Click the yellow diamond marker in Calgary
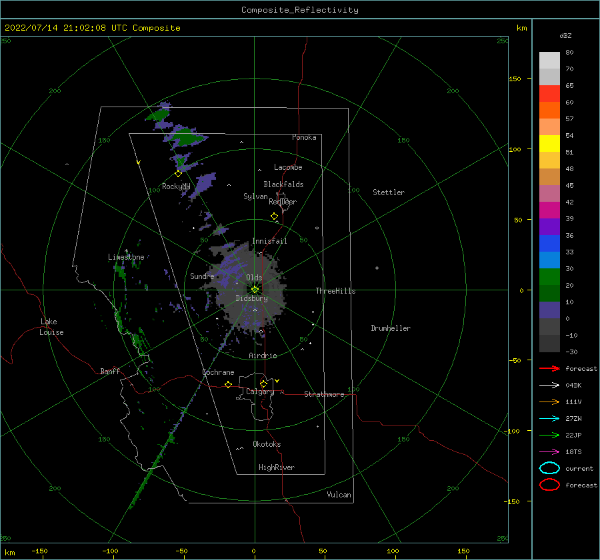 pyautogui.click(x=263, y=384)
